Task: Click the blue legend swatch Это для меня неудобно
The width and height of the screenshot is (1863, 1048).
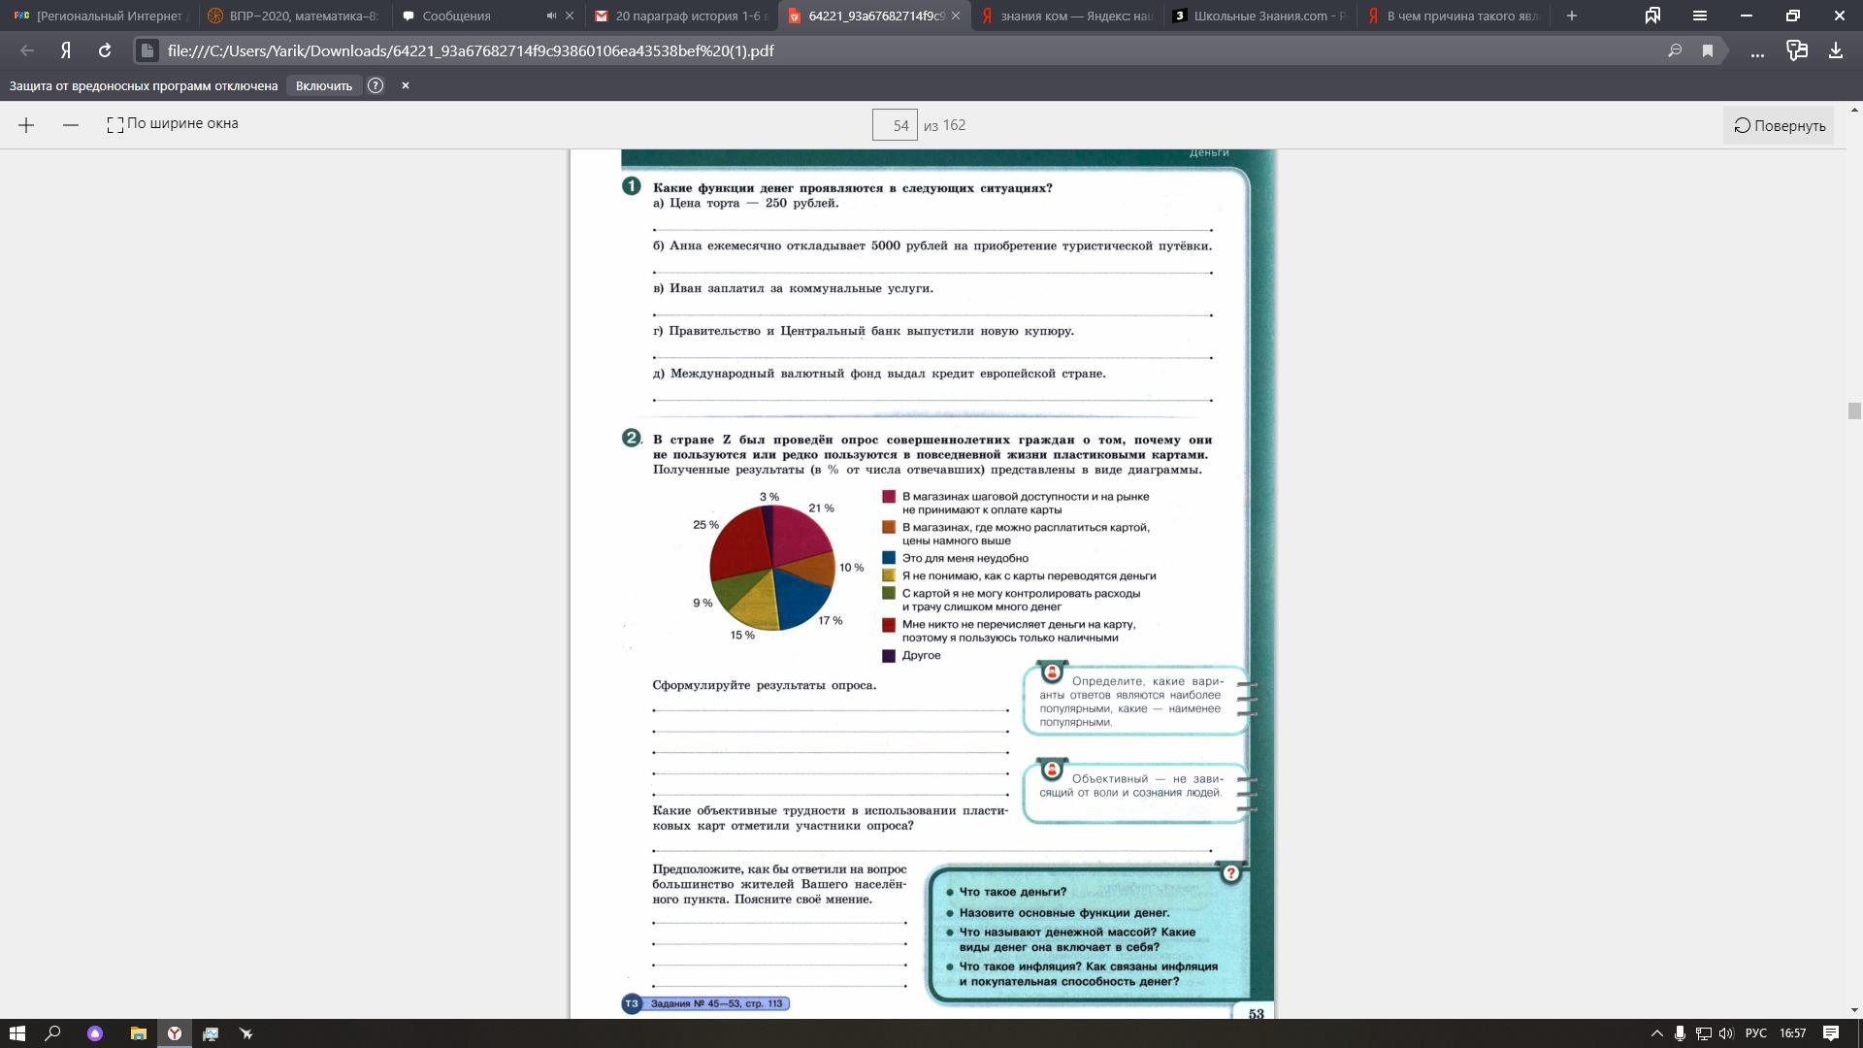Action: tap(888, 558)
